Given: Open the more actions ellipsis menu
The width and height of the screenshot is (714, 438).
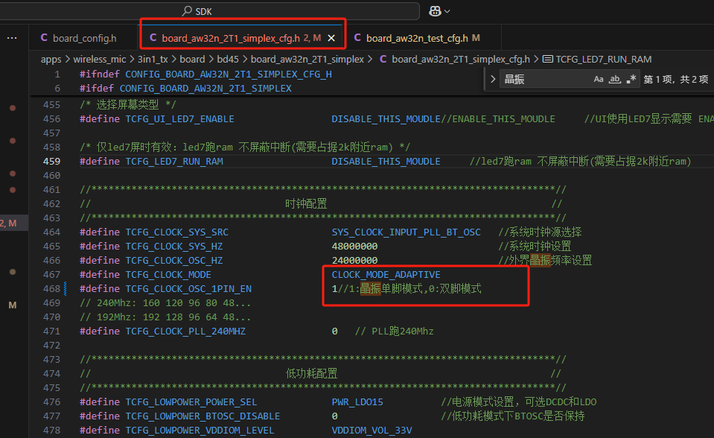Looking at the screenshot, I should tap(13, 38).
